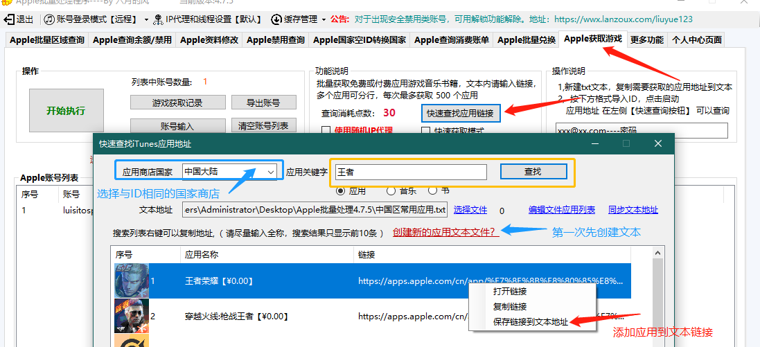Toggle the 快速获取模式 checkbox
The width and height of the screenshot is (760, 347).
pos(425,130)
